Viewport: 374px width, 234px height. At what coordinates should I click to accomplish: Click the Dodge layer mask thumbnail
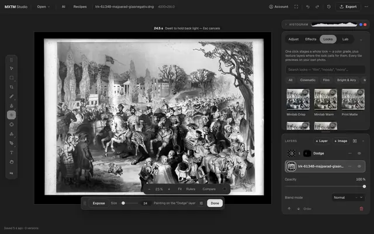pos(307,153)
